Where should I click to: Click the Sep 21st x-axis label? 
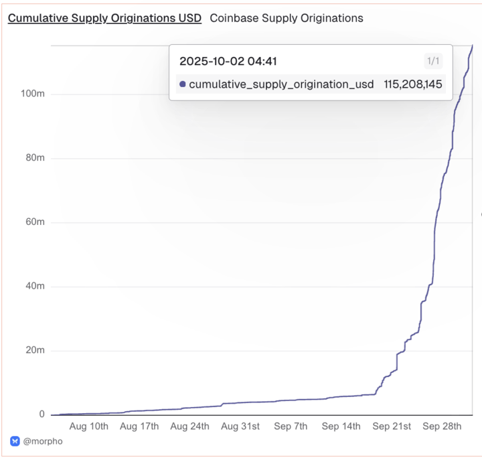coord(392,426)
